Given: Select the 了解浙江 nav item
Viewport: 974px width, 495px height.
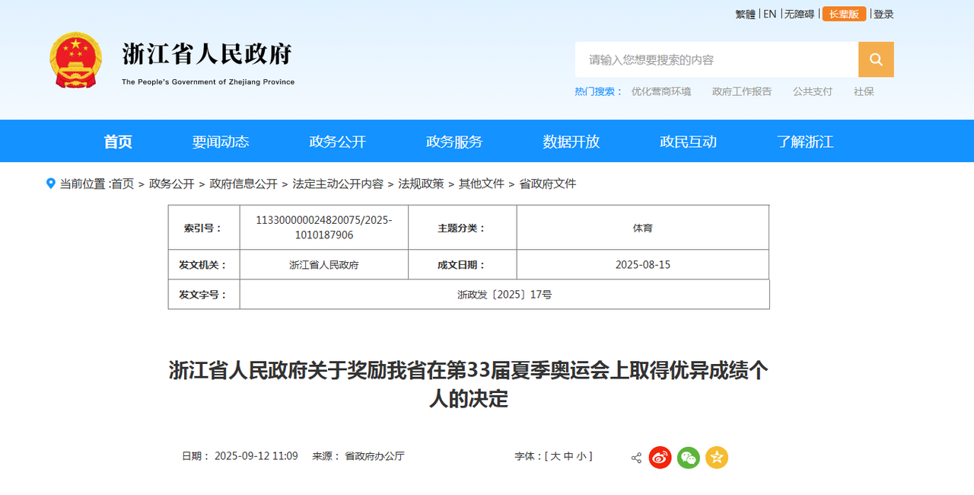Looking at the screenshot, I should 805,142.
